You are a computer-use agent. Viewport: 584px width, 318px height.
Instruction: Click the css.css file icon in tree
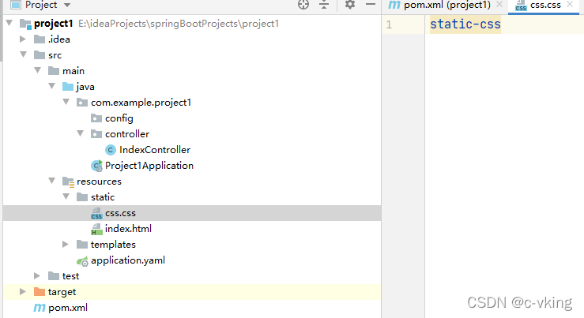click(x=96, y=213)
